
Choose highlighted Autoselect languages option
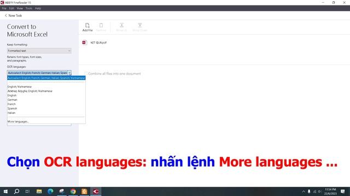46,78
